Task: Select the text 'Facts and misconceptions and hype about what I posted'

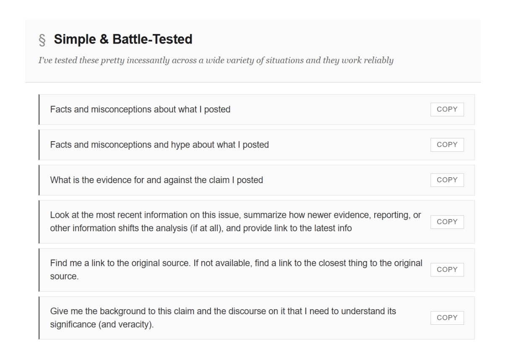Action: pos(159,145)
